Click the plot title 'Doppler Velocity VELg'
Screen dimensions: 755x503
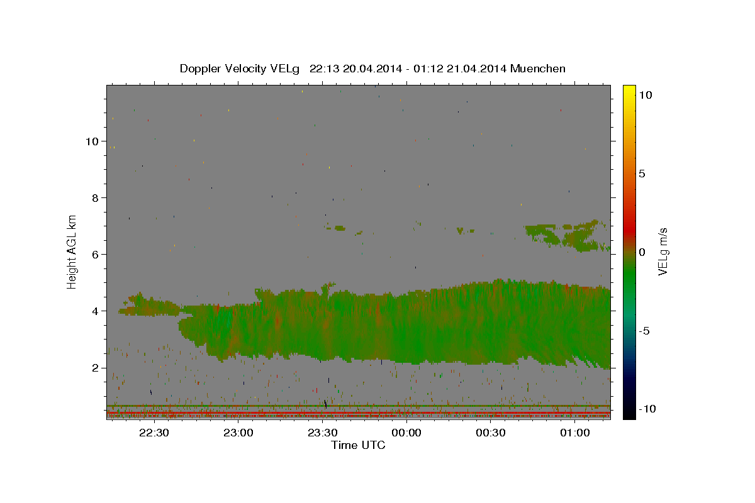tap(239, 69)
